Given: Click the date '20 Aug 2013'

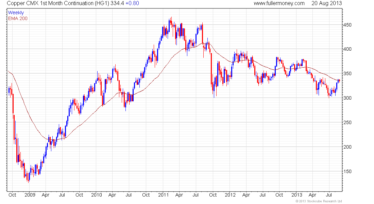Looking at the screenshot, I should pos(326,3).
